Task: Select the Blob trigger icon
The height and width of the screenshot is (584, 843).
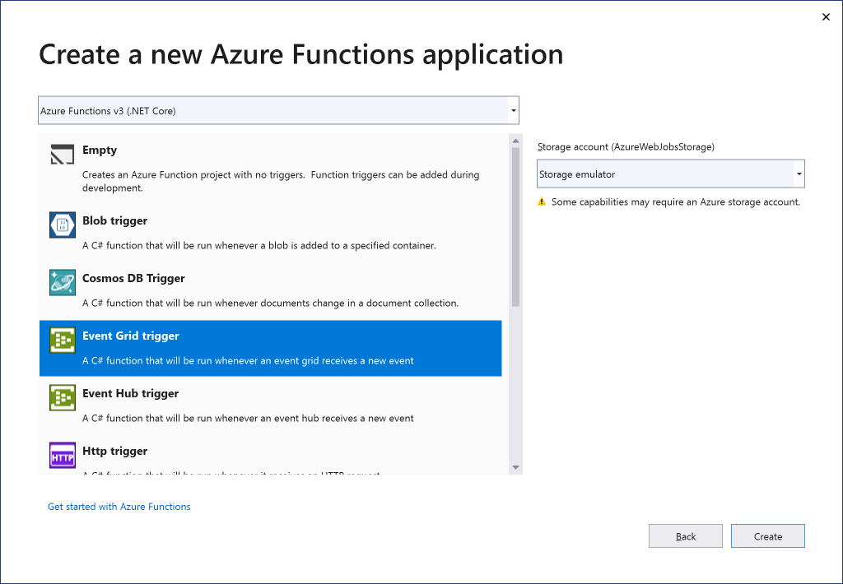Action: click(63, 225)
